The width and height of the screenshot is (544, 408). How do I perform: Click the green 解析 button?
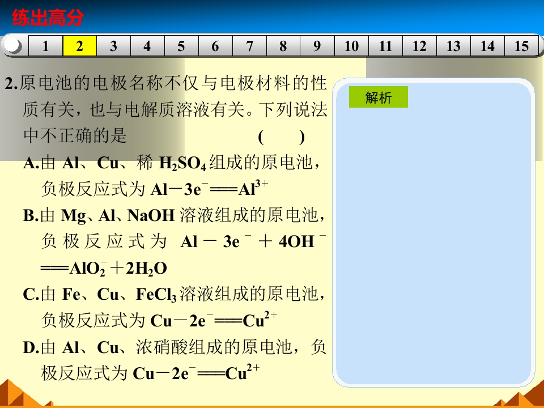point(378,97)
